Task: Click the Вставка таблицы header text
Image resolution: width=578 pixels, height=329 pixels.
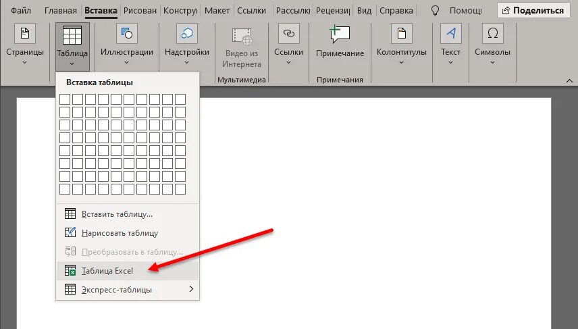Action: click(x=99, y=82)
